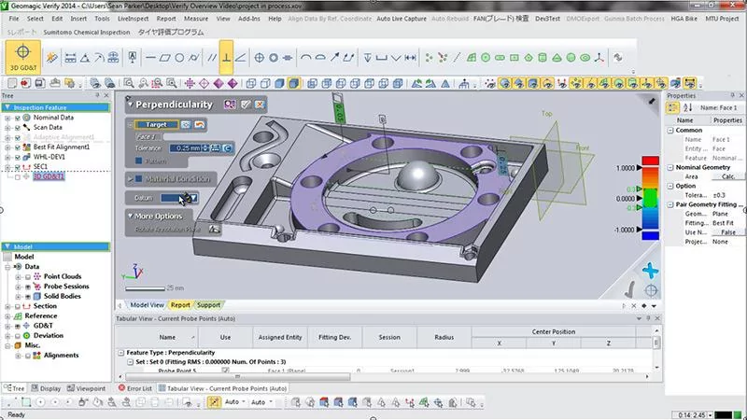Toggle the Scan Data visibility checkbox
The image size is (747, 420).
click(18, 128)
